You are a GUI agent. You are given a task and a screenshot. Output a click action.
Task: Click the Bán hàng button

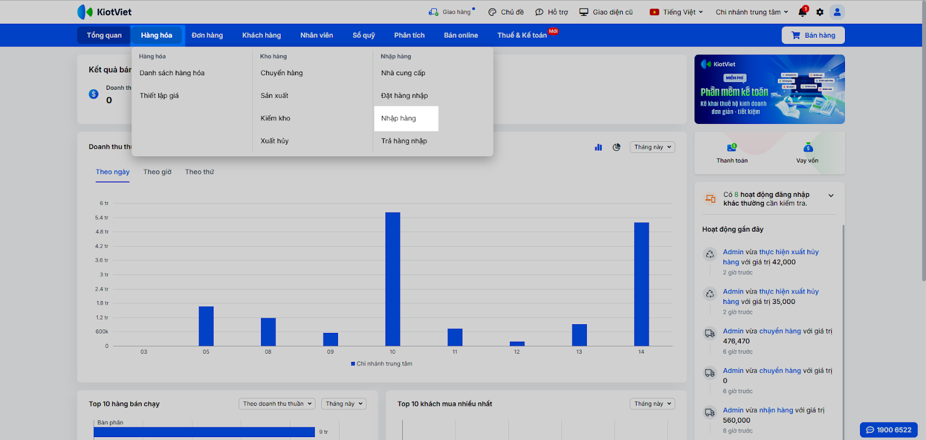coord(813,35)
